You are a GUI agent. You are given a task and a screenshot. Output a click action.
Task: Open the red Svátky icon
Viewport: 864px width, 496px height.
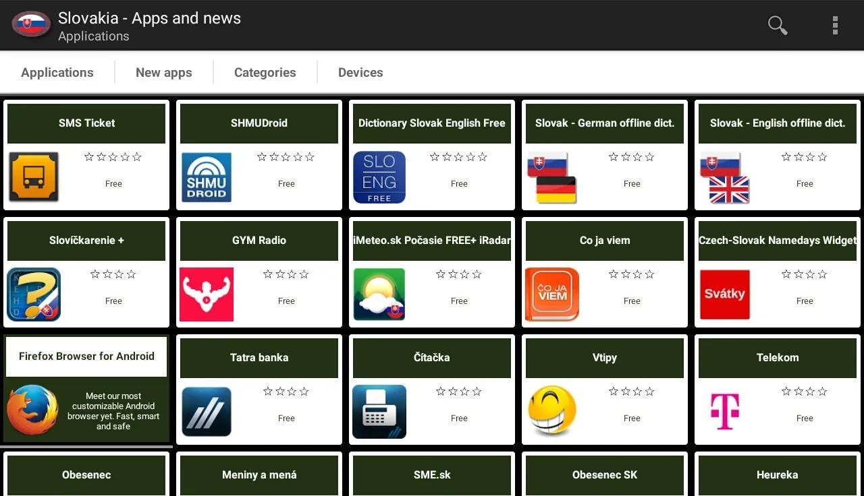click(x=725, y=294)
